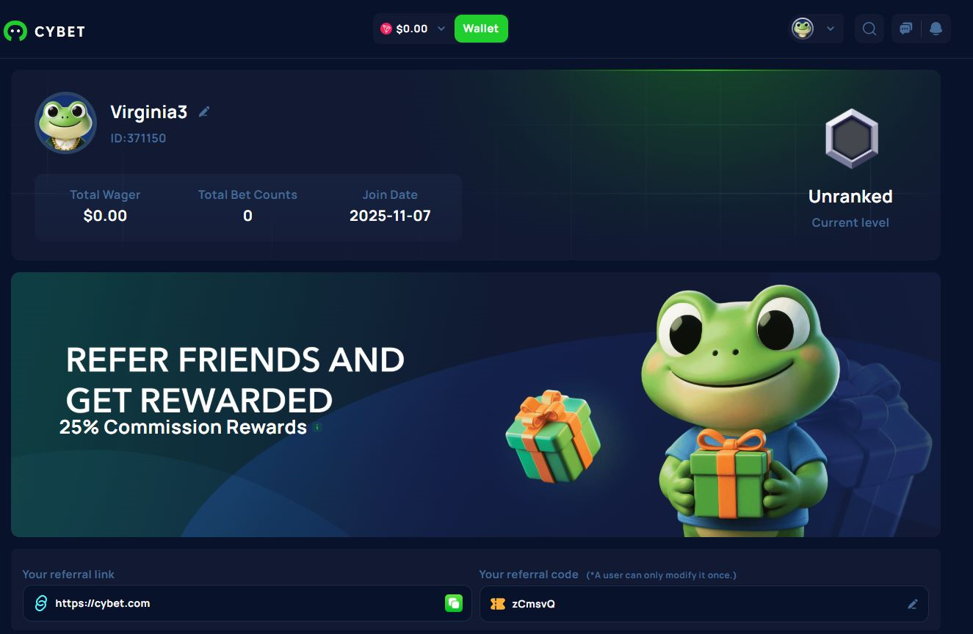
Task: Open notifications bell icon
Action: [936, 29]
